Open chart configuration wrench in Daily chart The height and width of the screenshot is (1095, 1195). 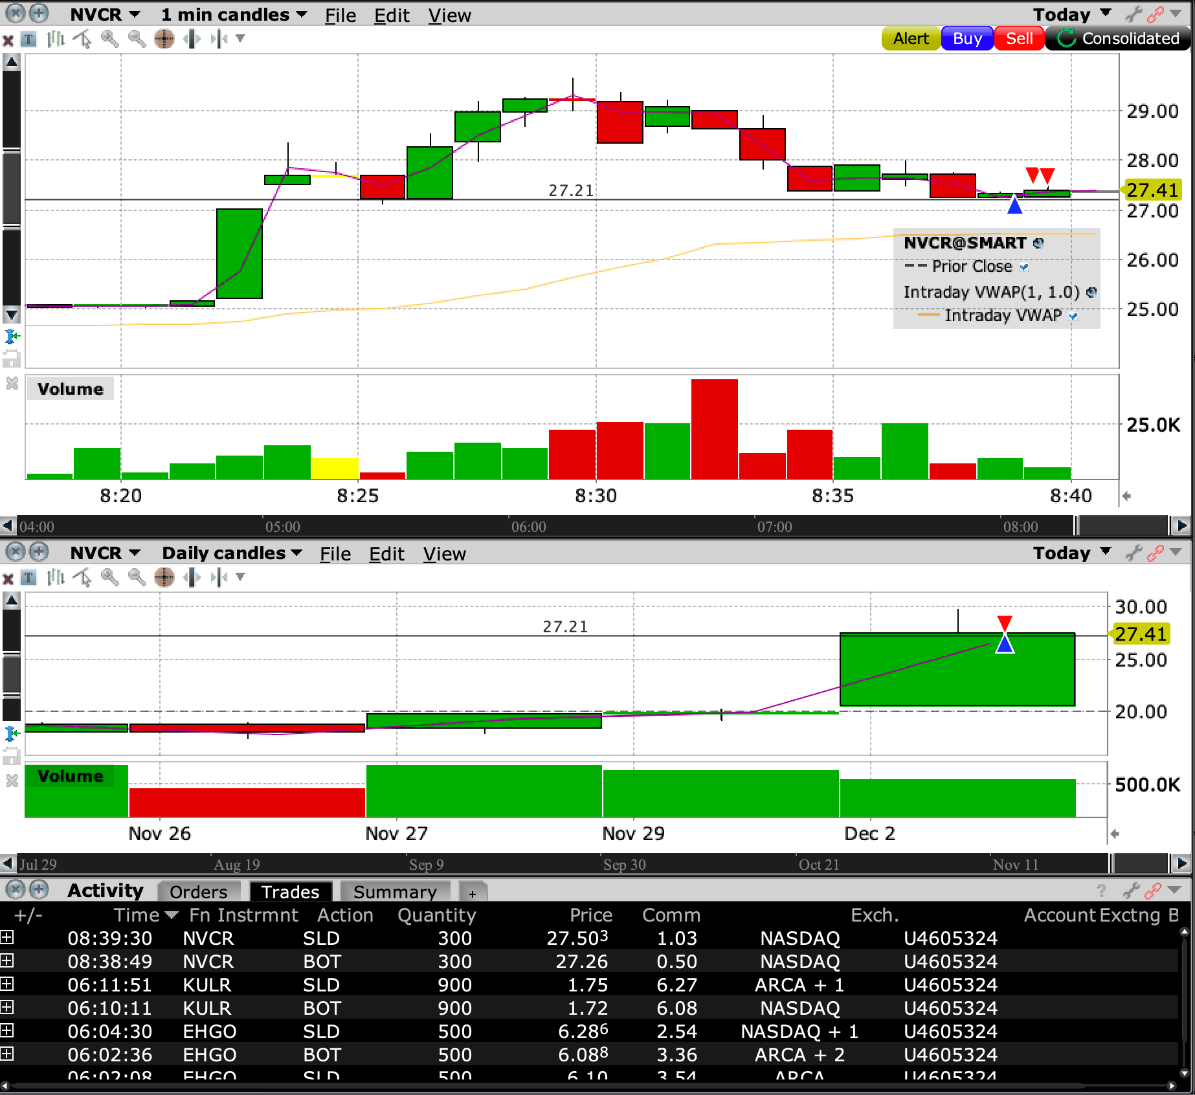[1134, 553]
